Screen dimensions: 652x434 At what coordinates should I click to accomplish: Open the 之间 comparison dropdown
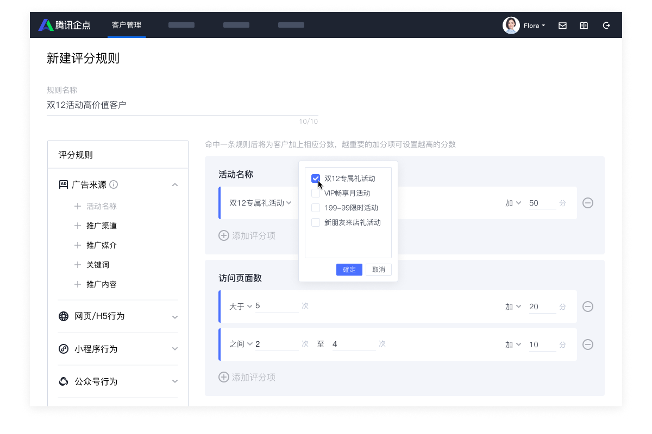pyautogui.click(x=241, y=344)
